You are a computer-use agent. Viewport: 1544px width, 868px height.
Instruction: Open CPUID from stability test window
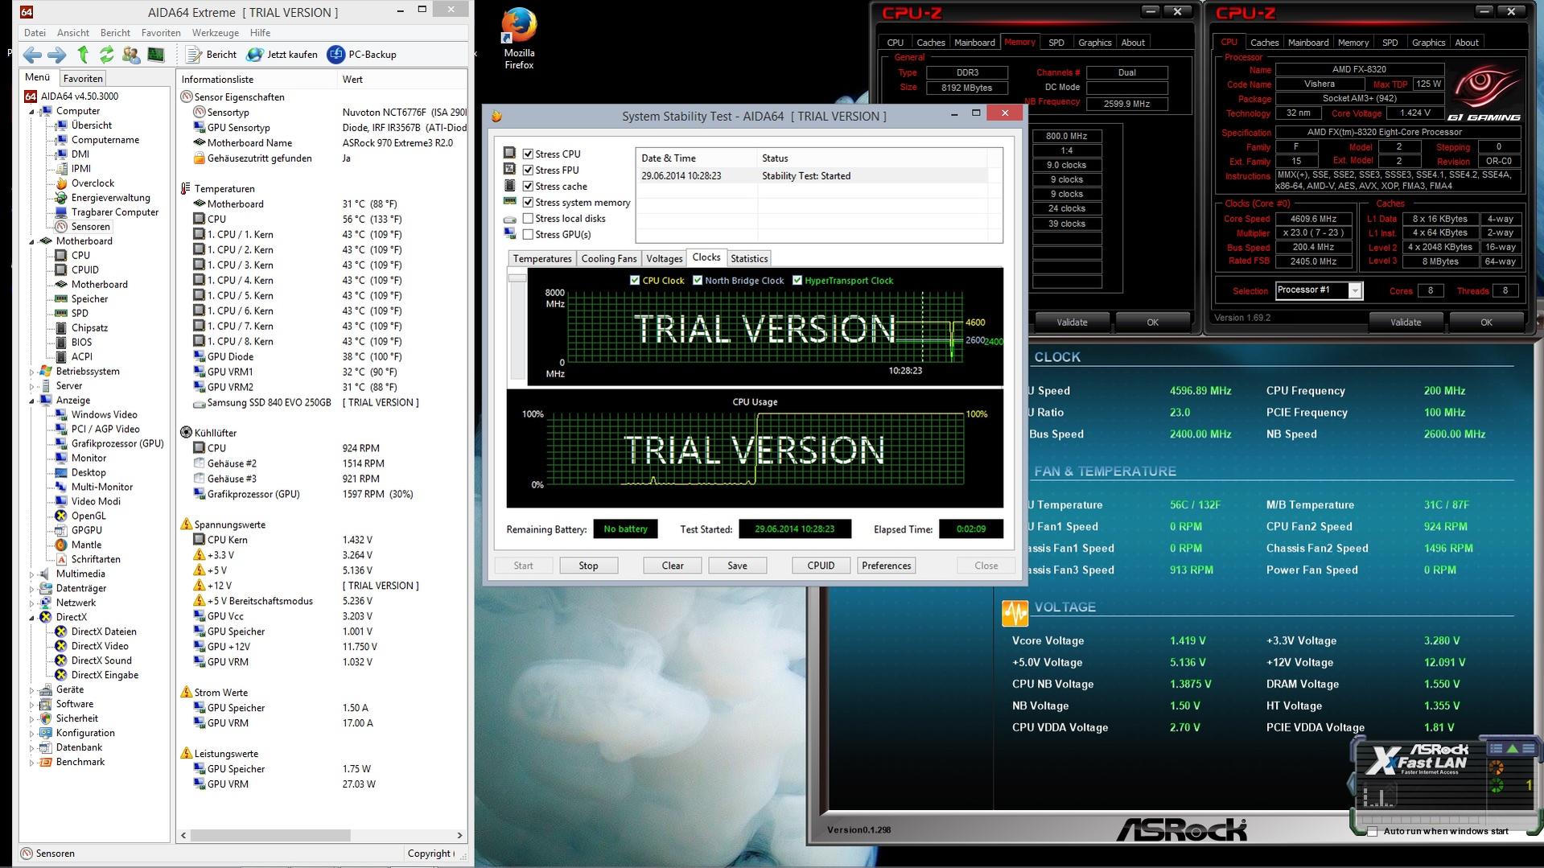click(x=821, y=566)
